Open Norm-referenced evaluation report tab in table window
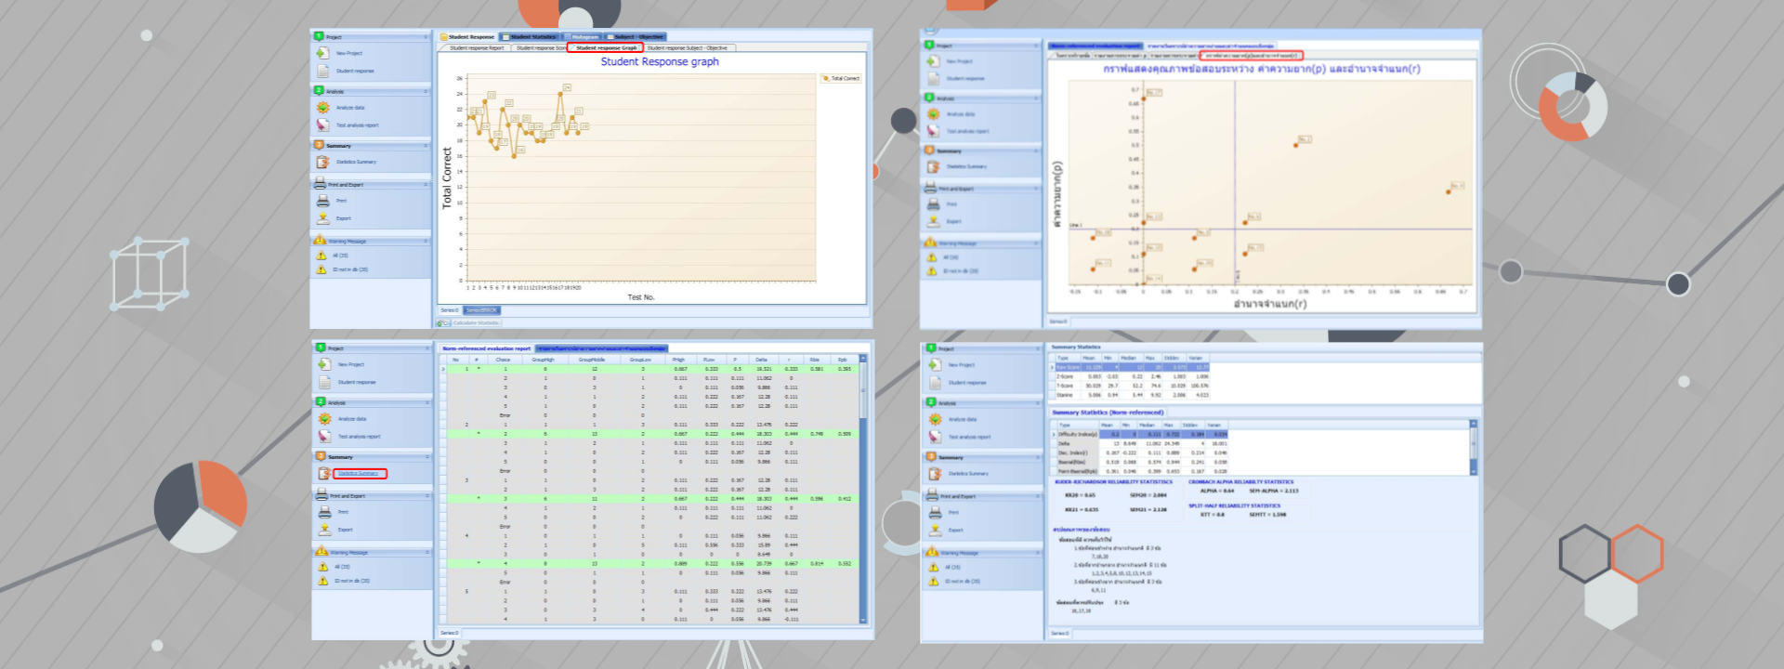 click(x=486, y=348)
